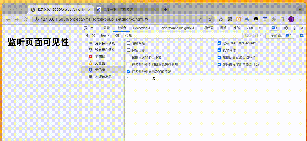The image size is (307, 141).
Task: Go forward to the next page
Action: (x=17, y=19)
